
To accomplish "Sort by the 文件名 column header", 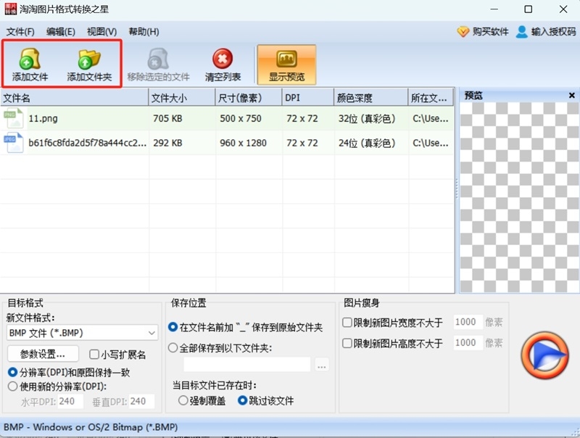I will pos(75,98).
